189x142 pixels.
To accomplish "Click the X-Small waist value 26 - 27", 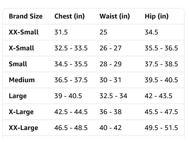I will point(111,48).
